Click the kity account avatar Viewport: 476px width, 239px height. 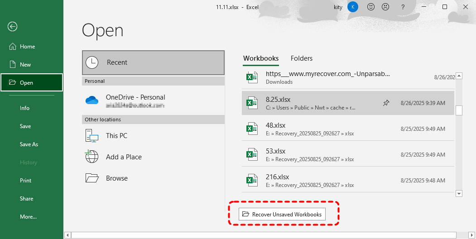pos(352,7)
